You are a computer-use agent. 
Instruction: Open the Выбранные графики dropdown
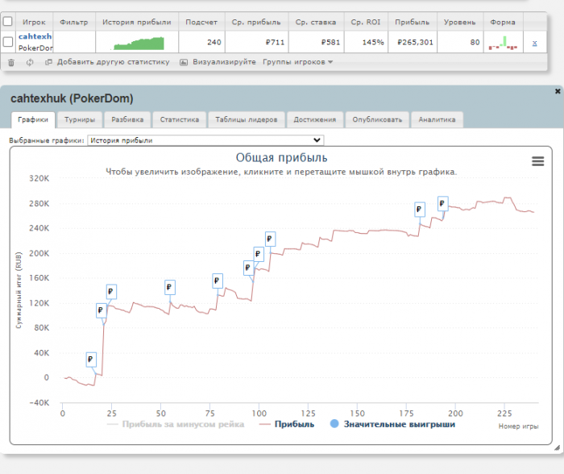pos(205,140)
